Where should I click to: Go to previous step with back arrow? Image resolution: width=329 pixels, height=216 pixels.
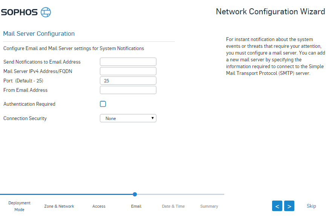pyautogui.click(x=277, y=206)
